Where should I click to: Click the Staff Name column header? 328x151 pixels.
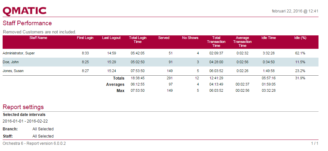pos(38,38)
